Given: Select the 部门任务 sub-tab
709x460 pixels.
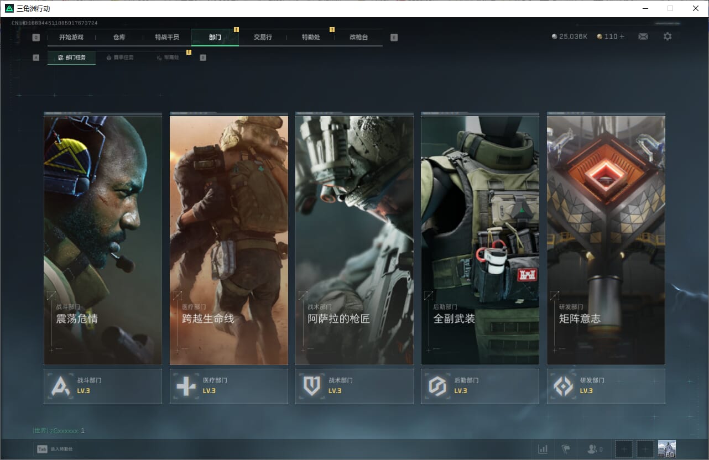Looking at the screenshot, I should coord(72,57).
